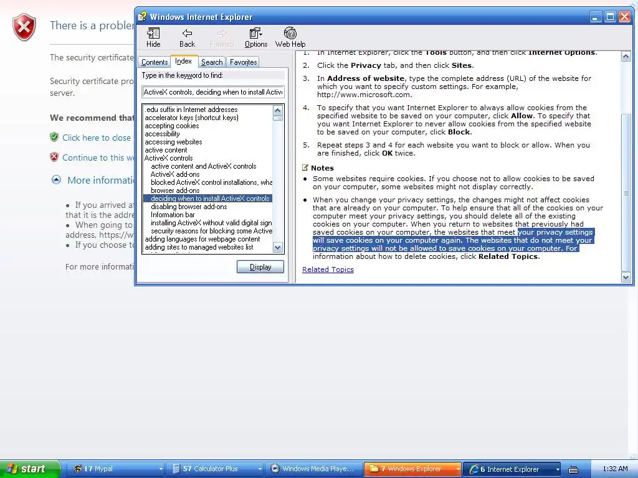Click the taskbar clock showing 1:32 AM
Viewport: 638px width, 478px height.
coord(615,469)
